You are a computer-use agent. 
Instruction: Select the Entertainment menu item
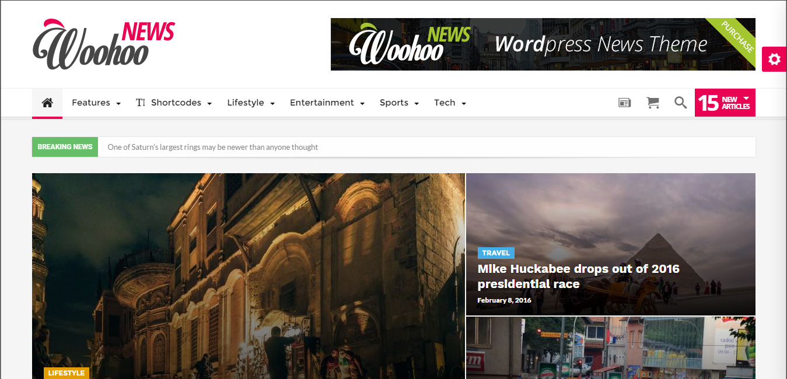[322, 103]
